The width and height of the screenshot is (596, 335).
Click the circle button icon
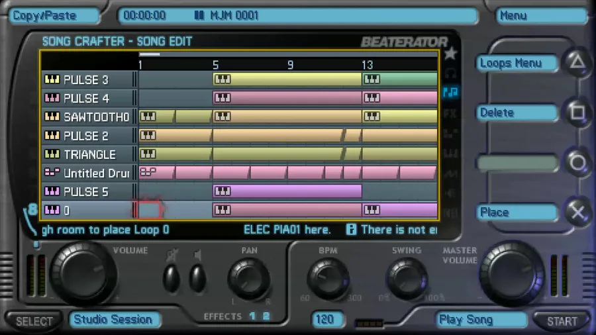coord(577,163)
